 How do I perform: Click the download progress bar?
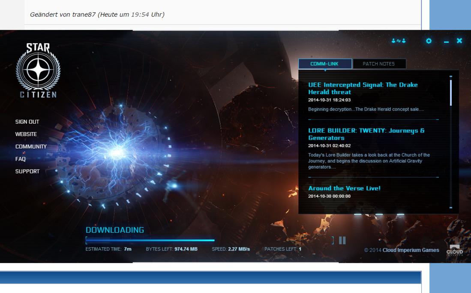(210, 240)
